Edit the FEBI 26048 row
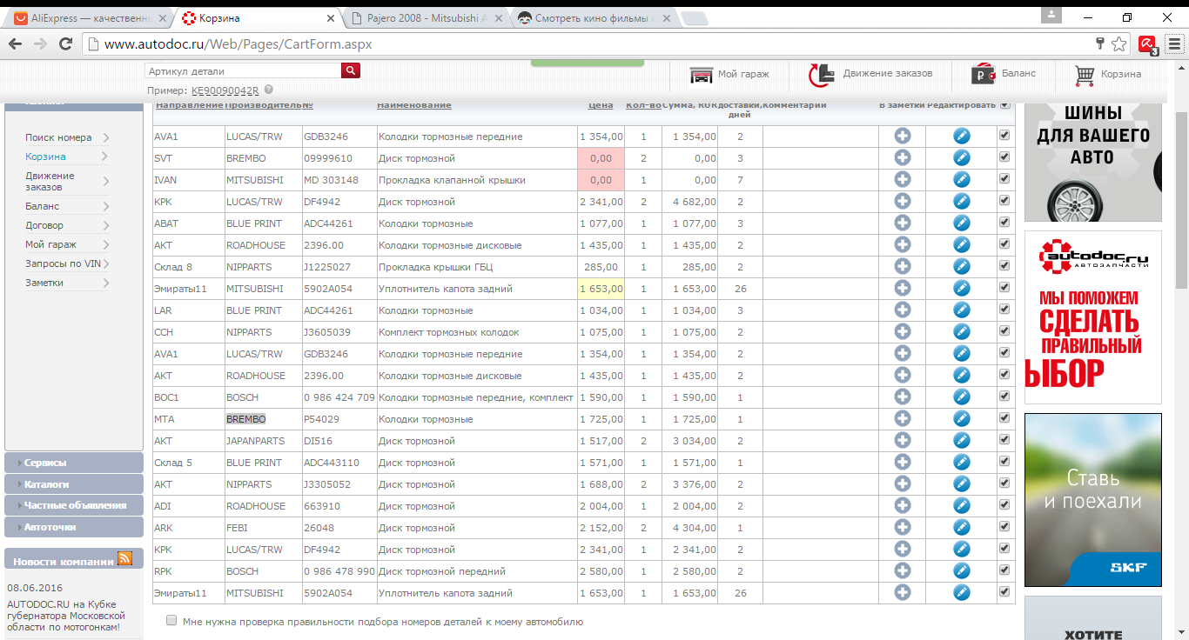The width and height of the screenshot is (1189, 640). [961, 528]
